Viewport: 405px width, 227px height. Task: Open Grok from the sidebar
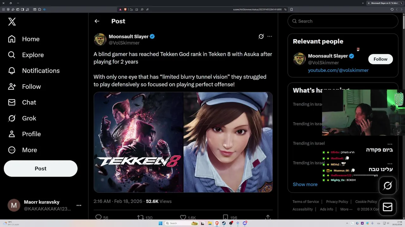coord(22,118)
